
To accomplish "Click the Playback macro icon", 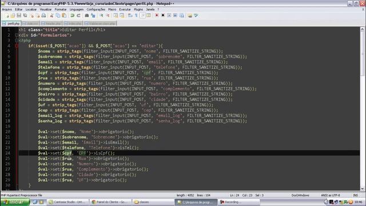I will [x=169, y=15].
